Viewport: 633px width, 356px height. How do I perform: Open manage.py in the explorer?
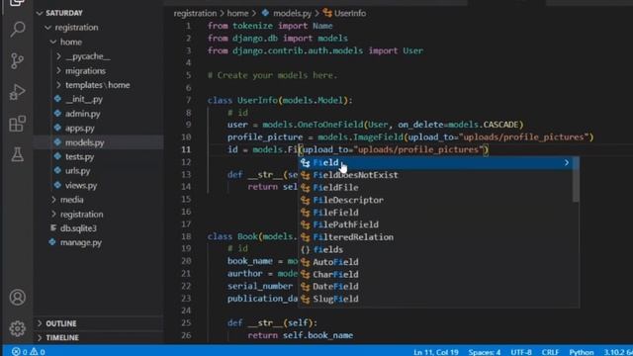pyautogui.click(x=81, y=242)
